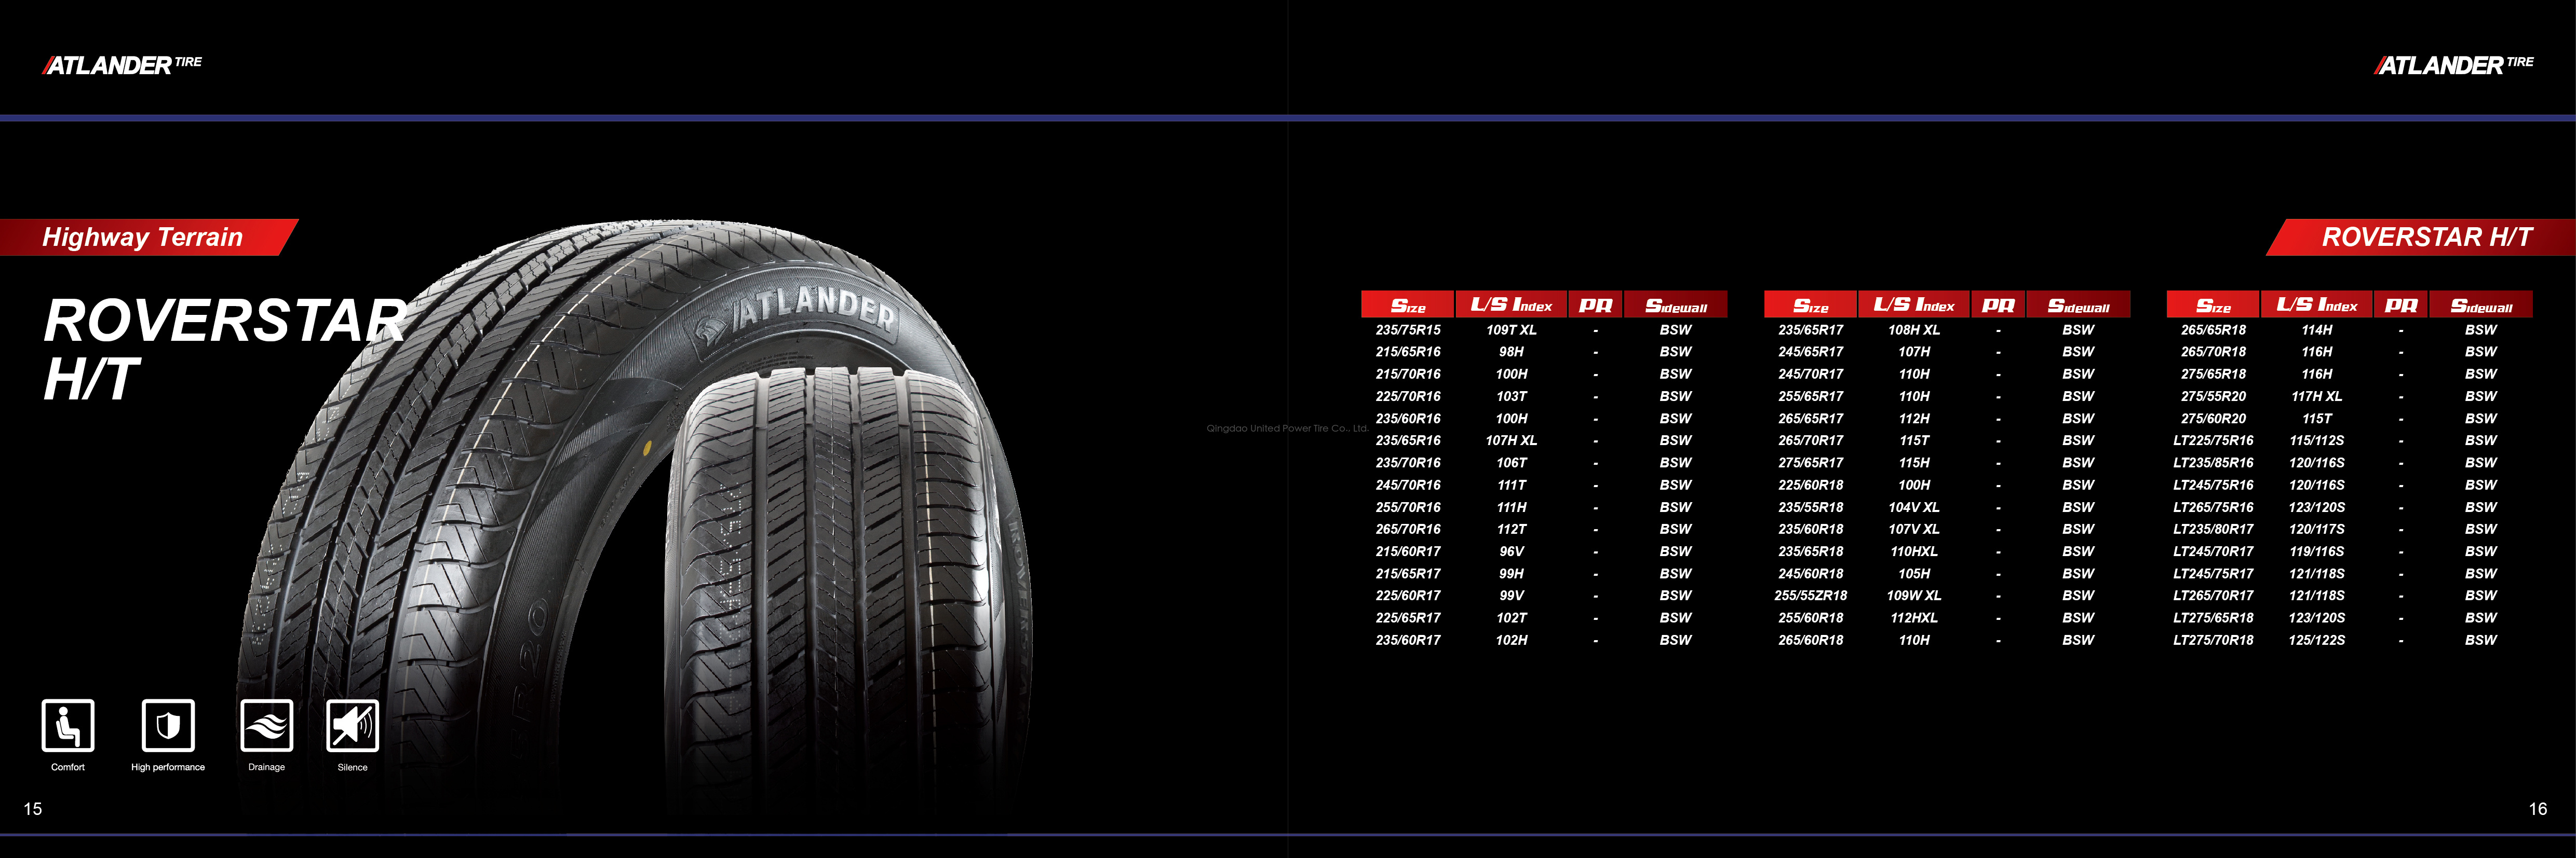The width and height of the screenshot is (2576, 858).
Task: Select size LT265/75R16
Action: coord(2213,507)
